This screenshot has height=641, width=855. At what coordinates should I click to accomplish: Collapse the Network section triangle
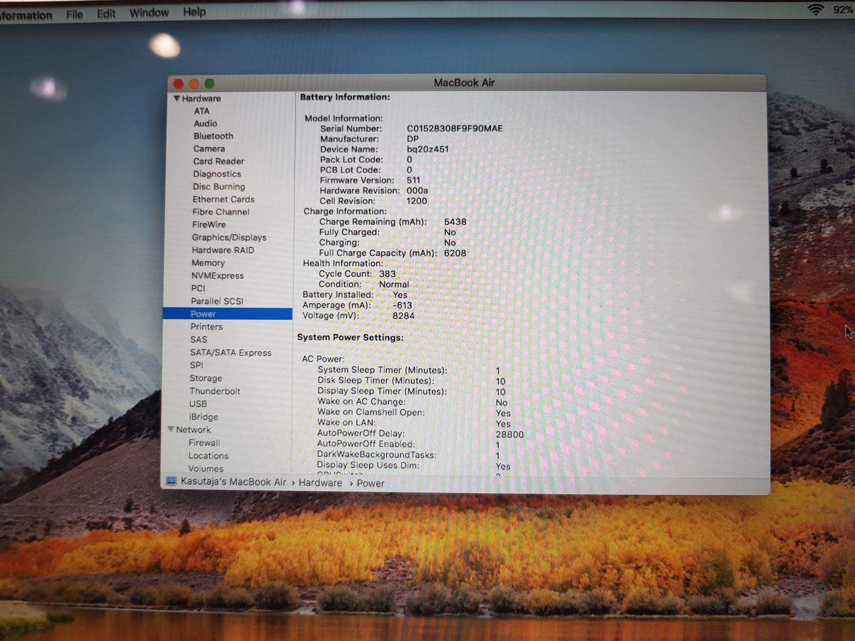pos(171,429)
